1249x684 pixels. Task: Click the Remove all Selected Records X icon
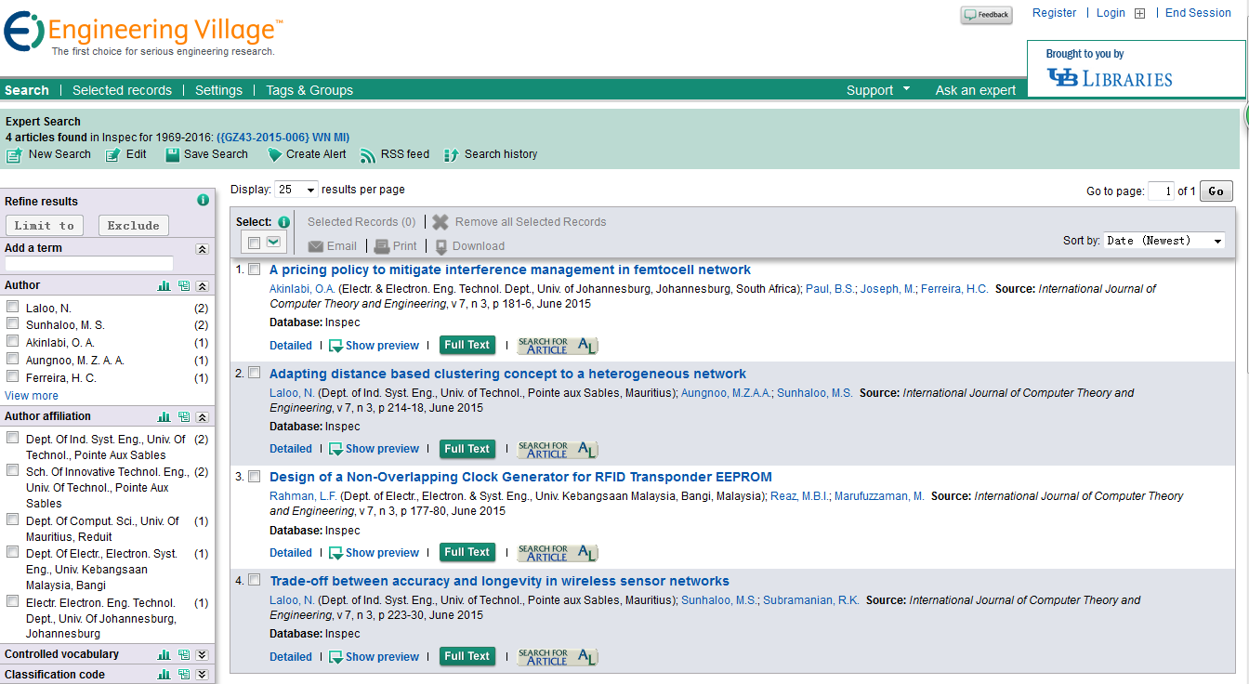click(440, 222)
